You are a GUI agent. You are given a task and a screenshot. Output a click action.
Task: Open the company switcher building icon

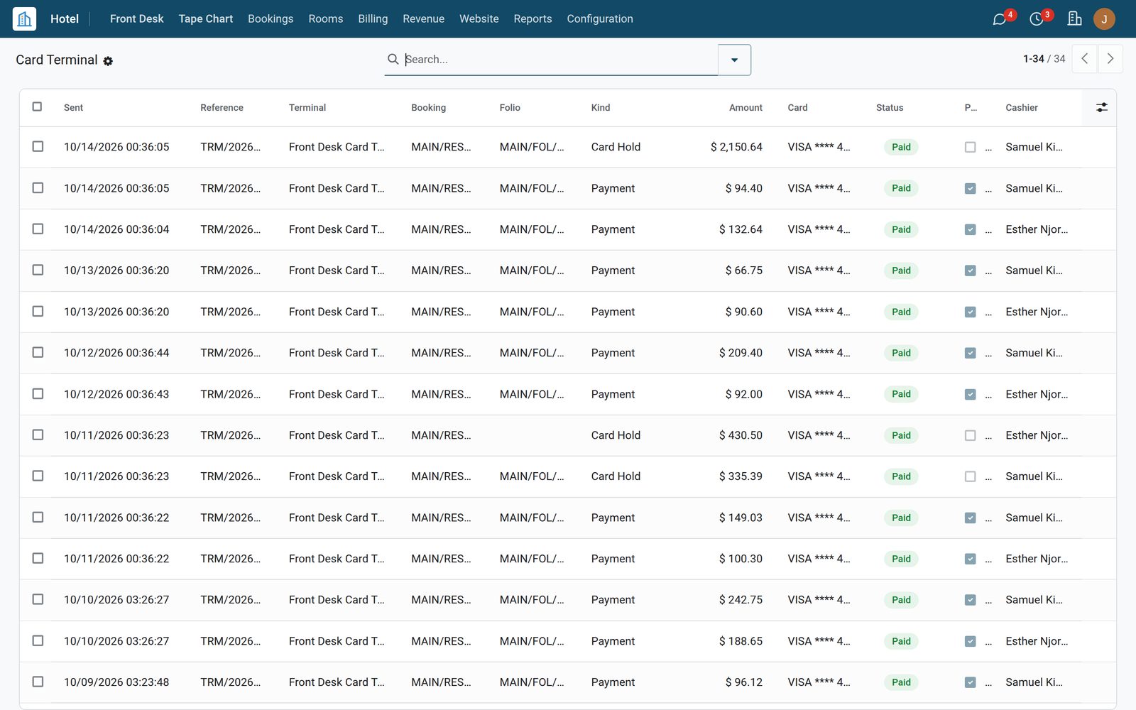coord(1074,18)
